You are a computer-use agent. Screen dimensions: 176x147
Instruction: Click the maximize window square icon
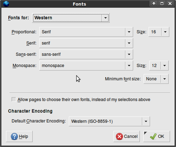[162, 4]
